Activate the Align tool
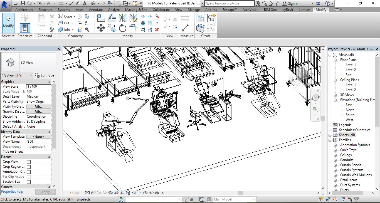The image size is (380, 203). (100, 18)
